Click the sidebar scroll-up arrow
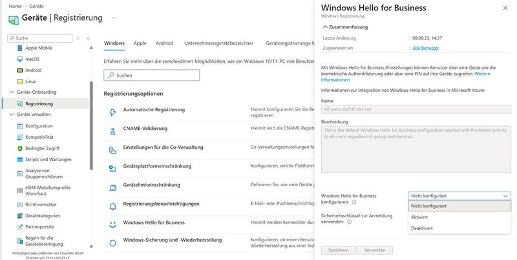The height and width of the screenshot is (260, 517). tap(91, 48)
